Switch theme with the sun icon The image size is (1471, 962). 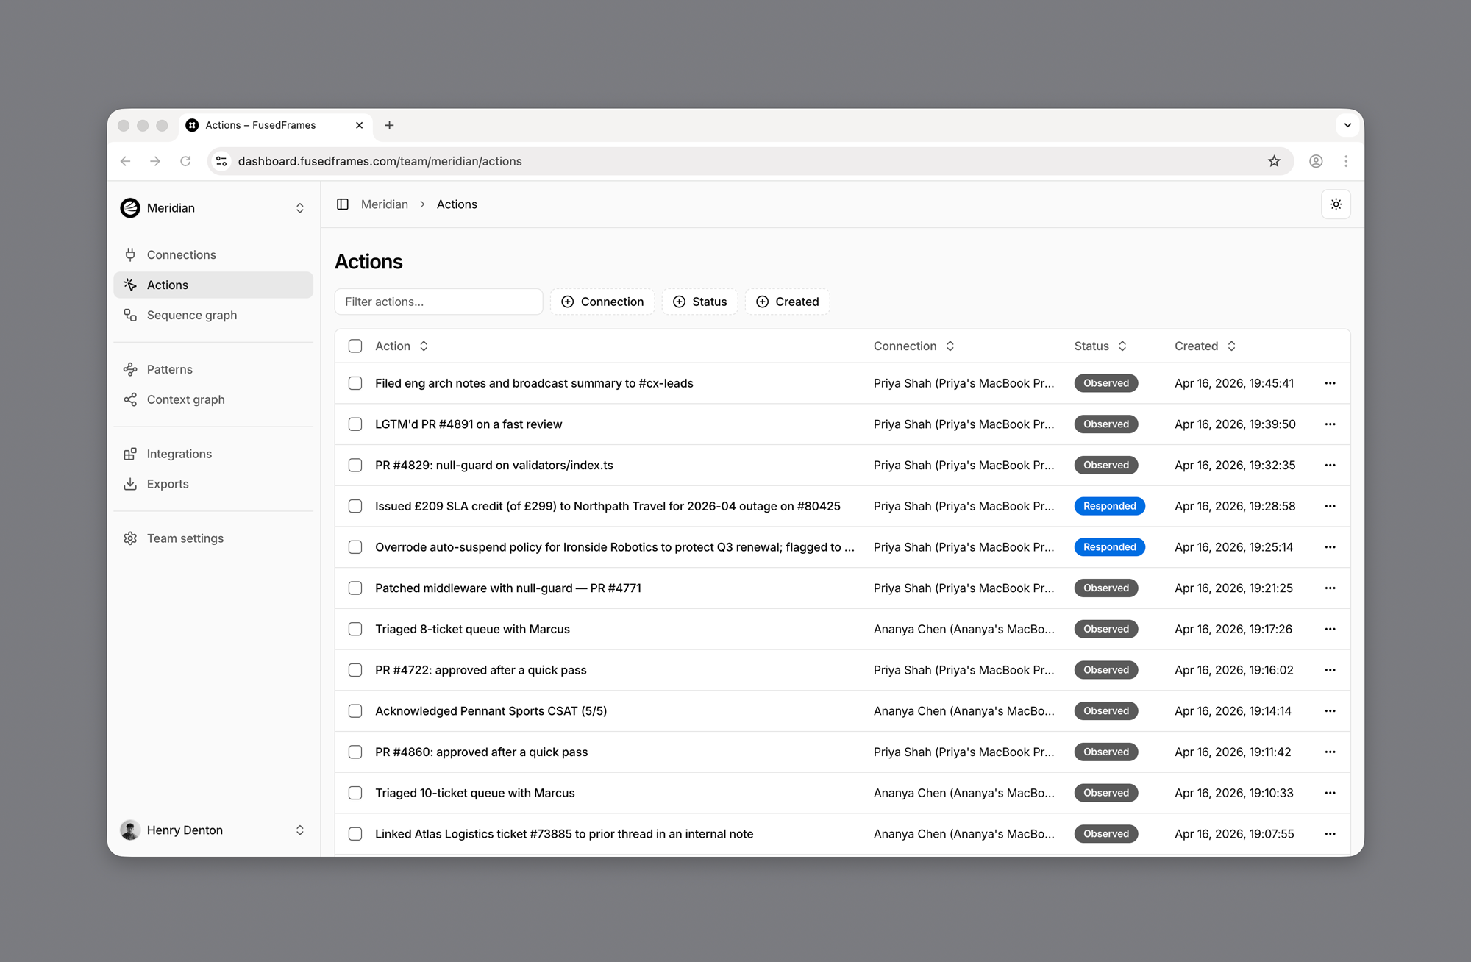point(1336,204)
